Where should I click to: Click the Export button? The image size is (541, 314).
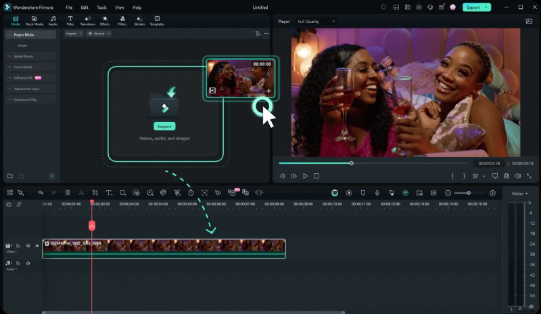(475, 7)
